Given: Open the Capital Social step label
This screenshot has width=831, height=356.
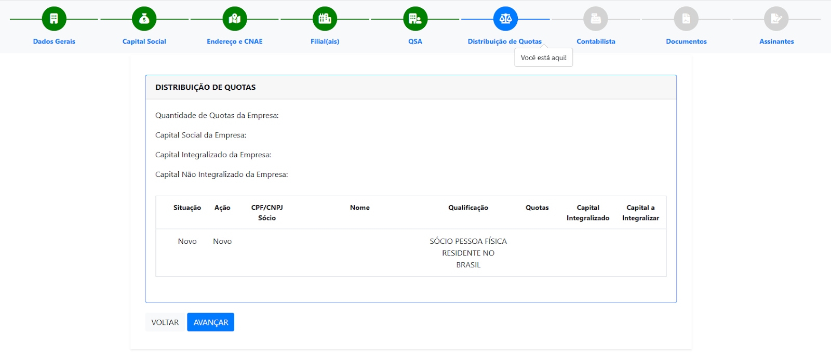Looking at the screenshot, I should pyautogui.click(x=144, y=42).
